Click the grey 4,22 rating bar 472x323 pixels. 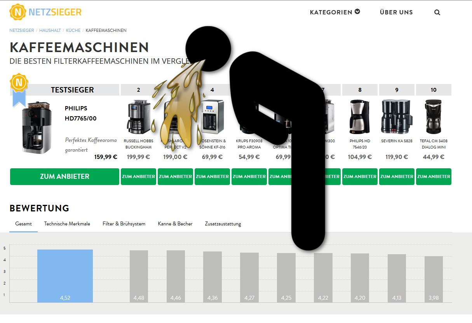pyautogui.click(x=323, y=278)
